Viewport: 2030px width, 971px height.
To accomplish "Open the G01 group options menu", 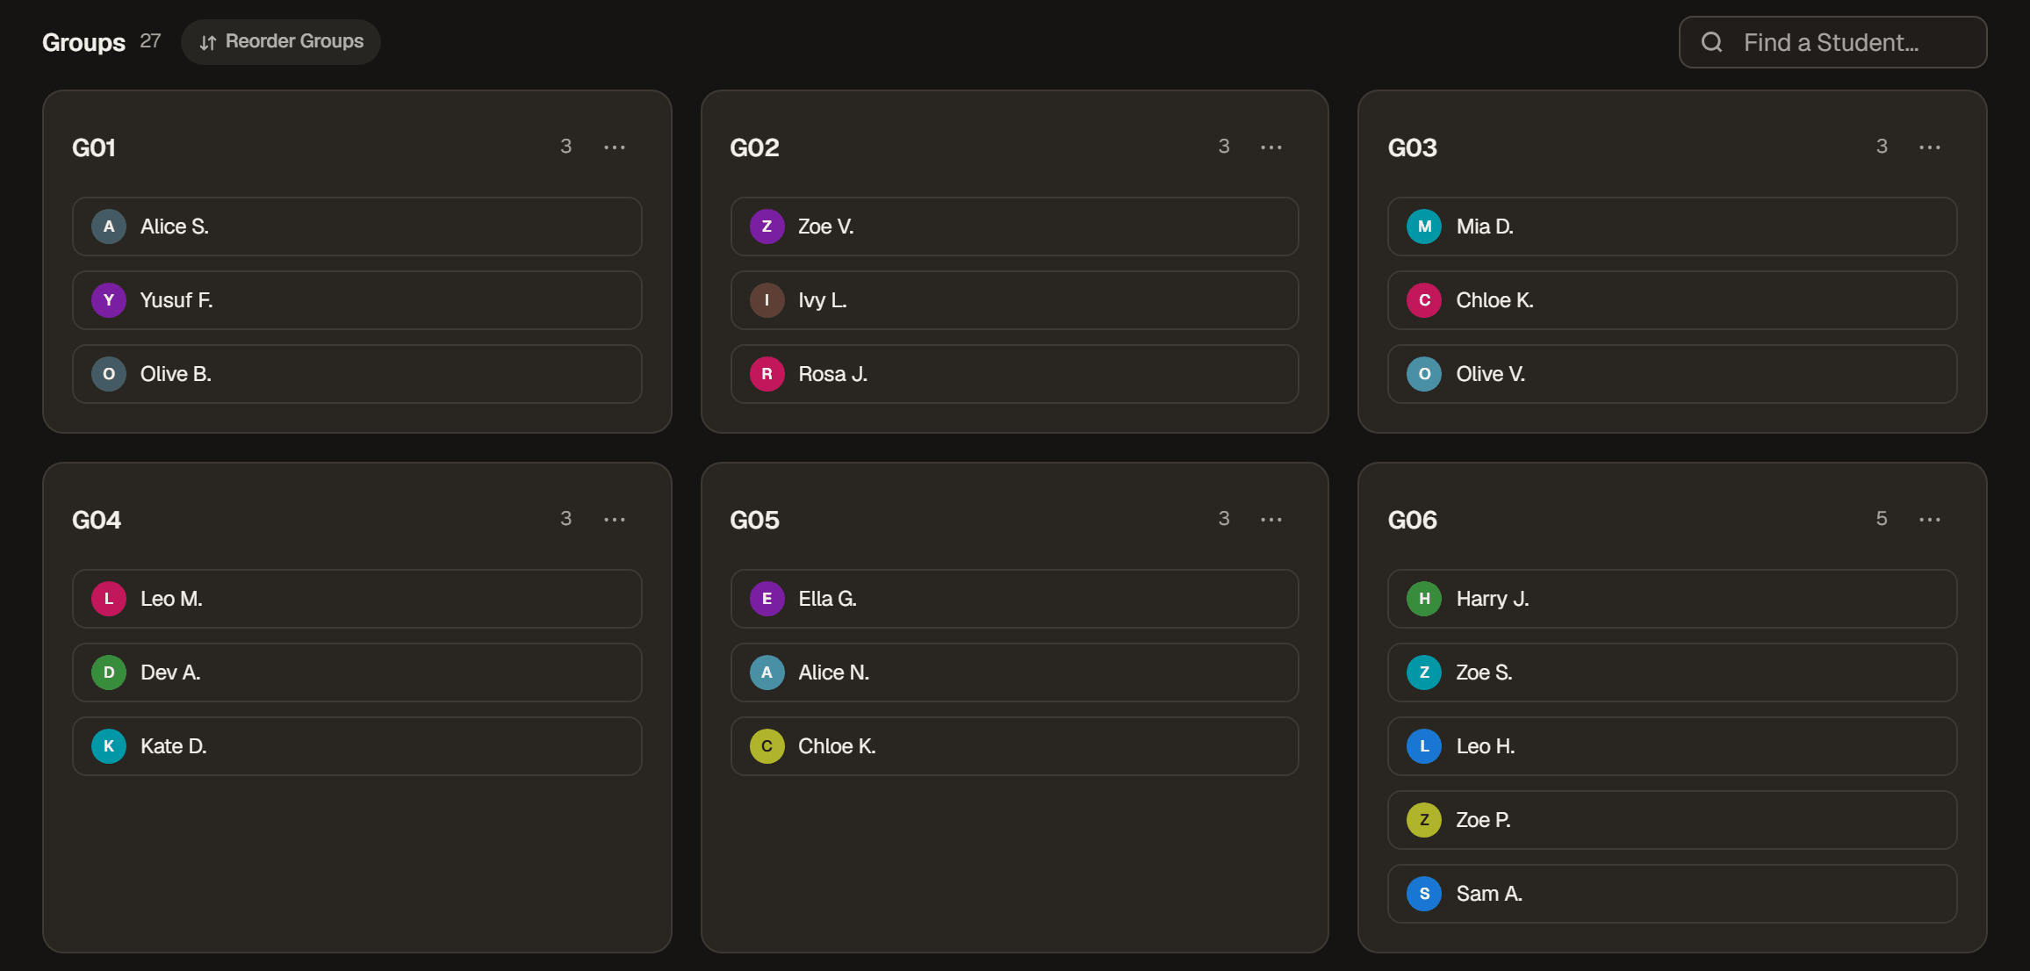I will tap(615, 147).
